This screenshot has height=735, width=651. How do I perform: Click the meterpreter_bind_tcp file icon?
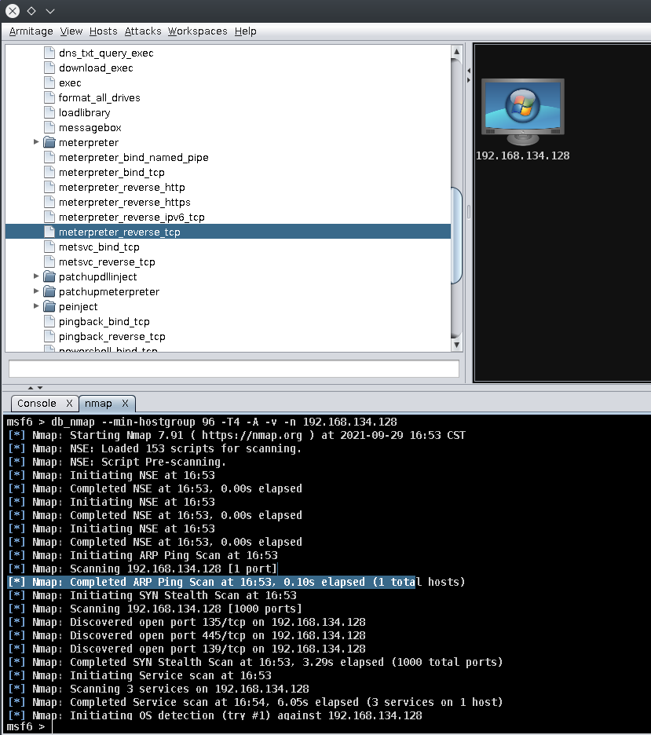pos(49,173)
